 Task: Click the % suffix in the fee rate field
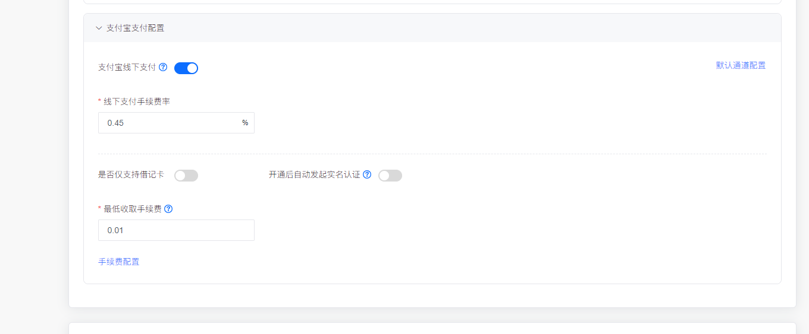pyautogui.click(x=245, y=123)
